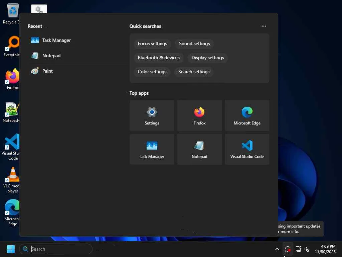
Task: Open Color settings quick search
Action: 152,72
